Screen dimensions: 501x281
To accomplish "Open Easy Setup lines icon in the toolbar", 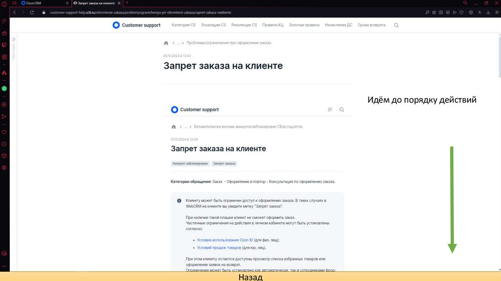I will [x=497, y=12].
